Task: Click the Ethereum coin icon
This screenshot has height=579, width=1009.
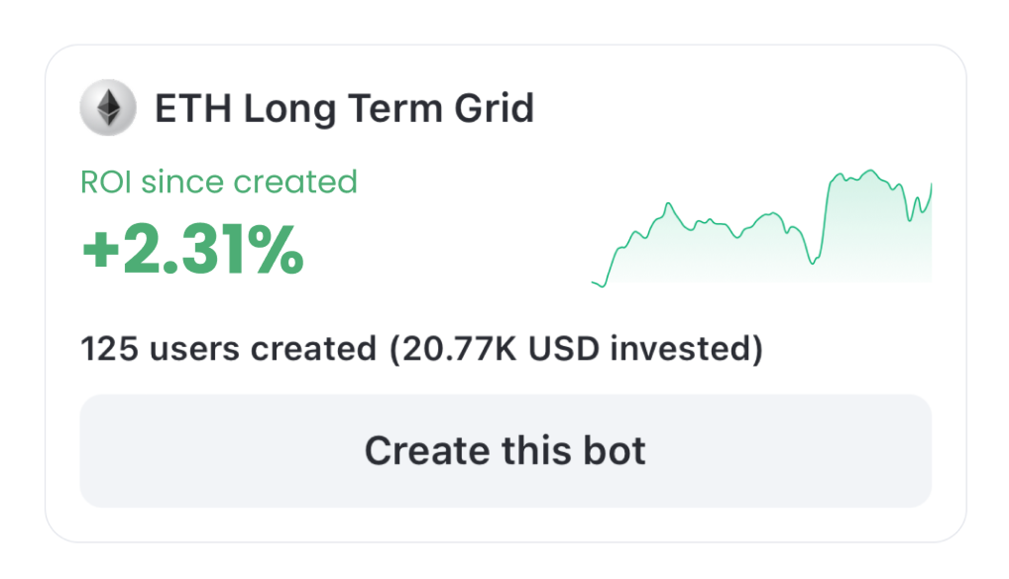Action: pos(108,108)
